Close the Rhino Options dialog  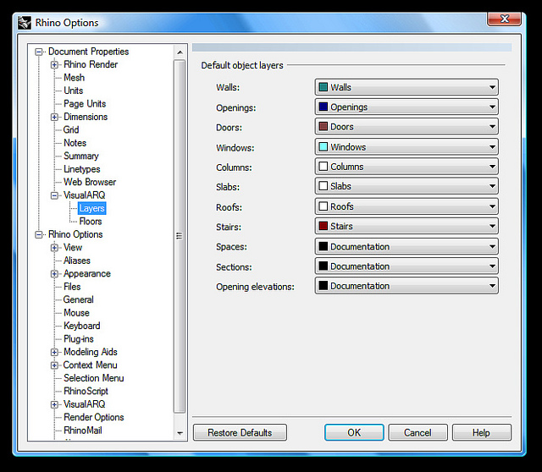(x=504, y=19)
